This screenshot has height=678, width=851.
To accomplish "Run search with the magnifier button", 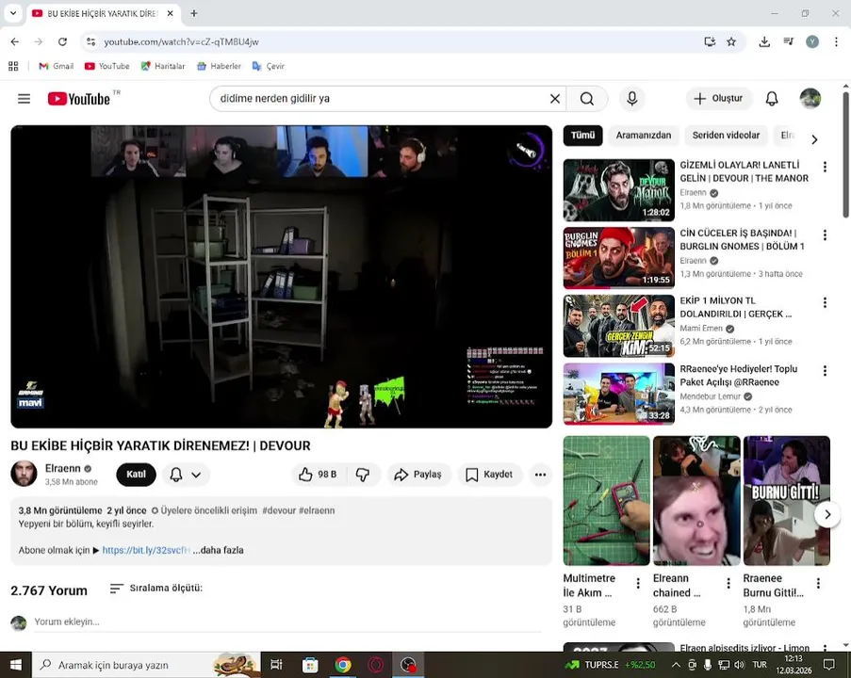I will 587,99.
